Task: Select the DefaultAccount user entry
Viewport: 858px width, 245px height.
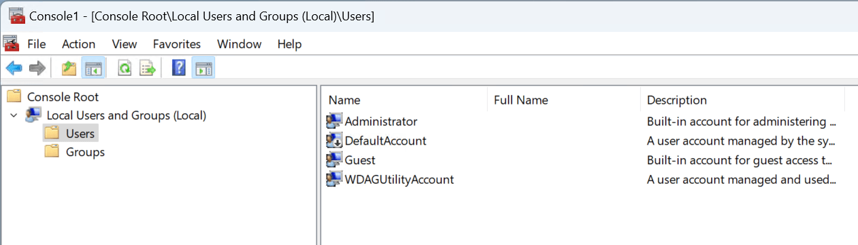Action: [386, 140]
